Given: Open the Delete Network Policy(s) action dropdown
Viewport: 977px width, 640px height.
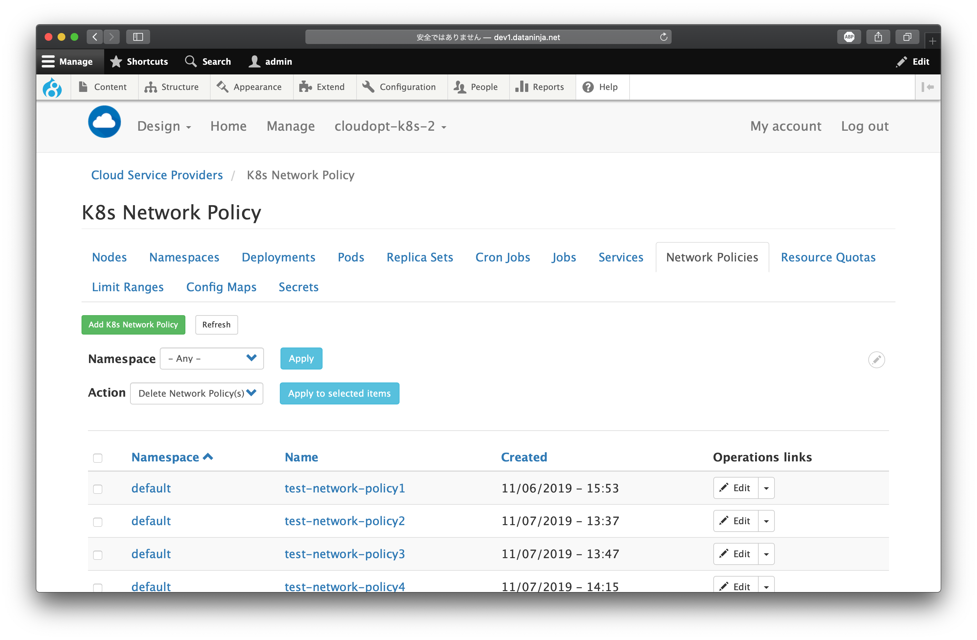Looking at the screenshot, I should (x=197, y=393).
